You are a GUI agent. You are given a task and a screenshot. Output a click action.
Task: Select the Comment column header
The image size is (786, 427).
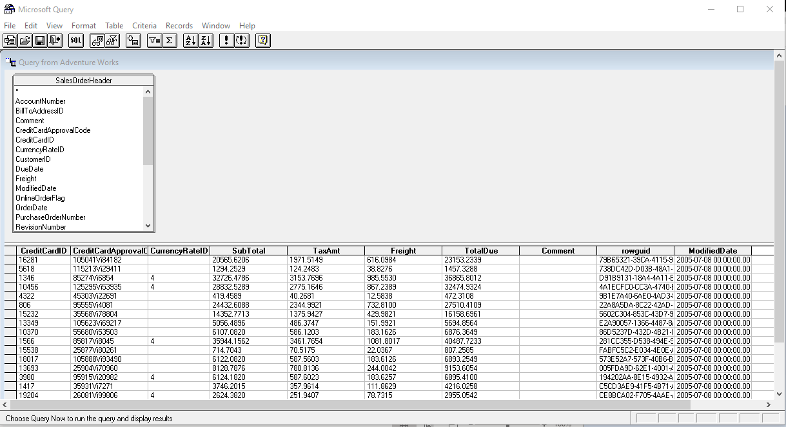coord(558,251)
